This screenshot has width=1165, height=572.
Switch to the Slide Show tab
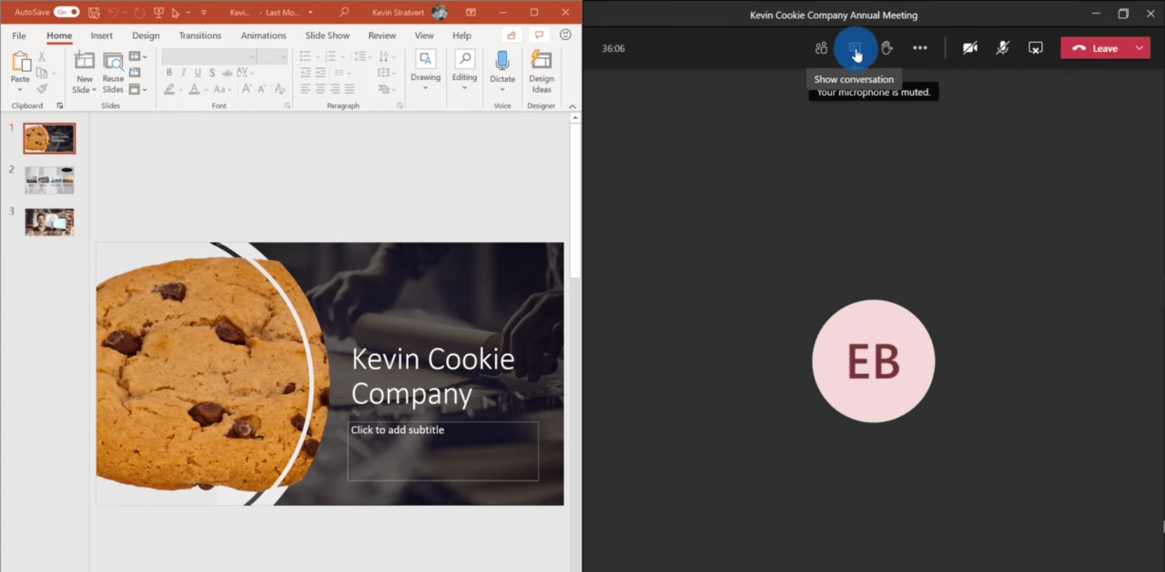(328, 36)
